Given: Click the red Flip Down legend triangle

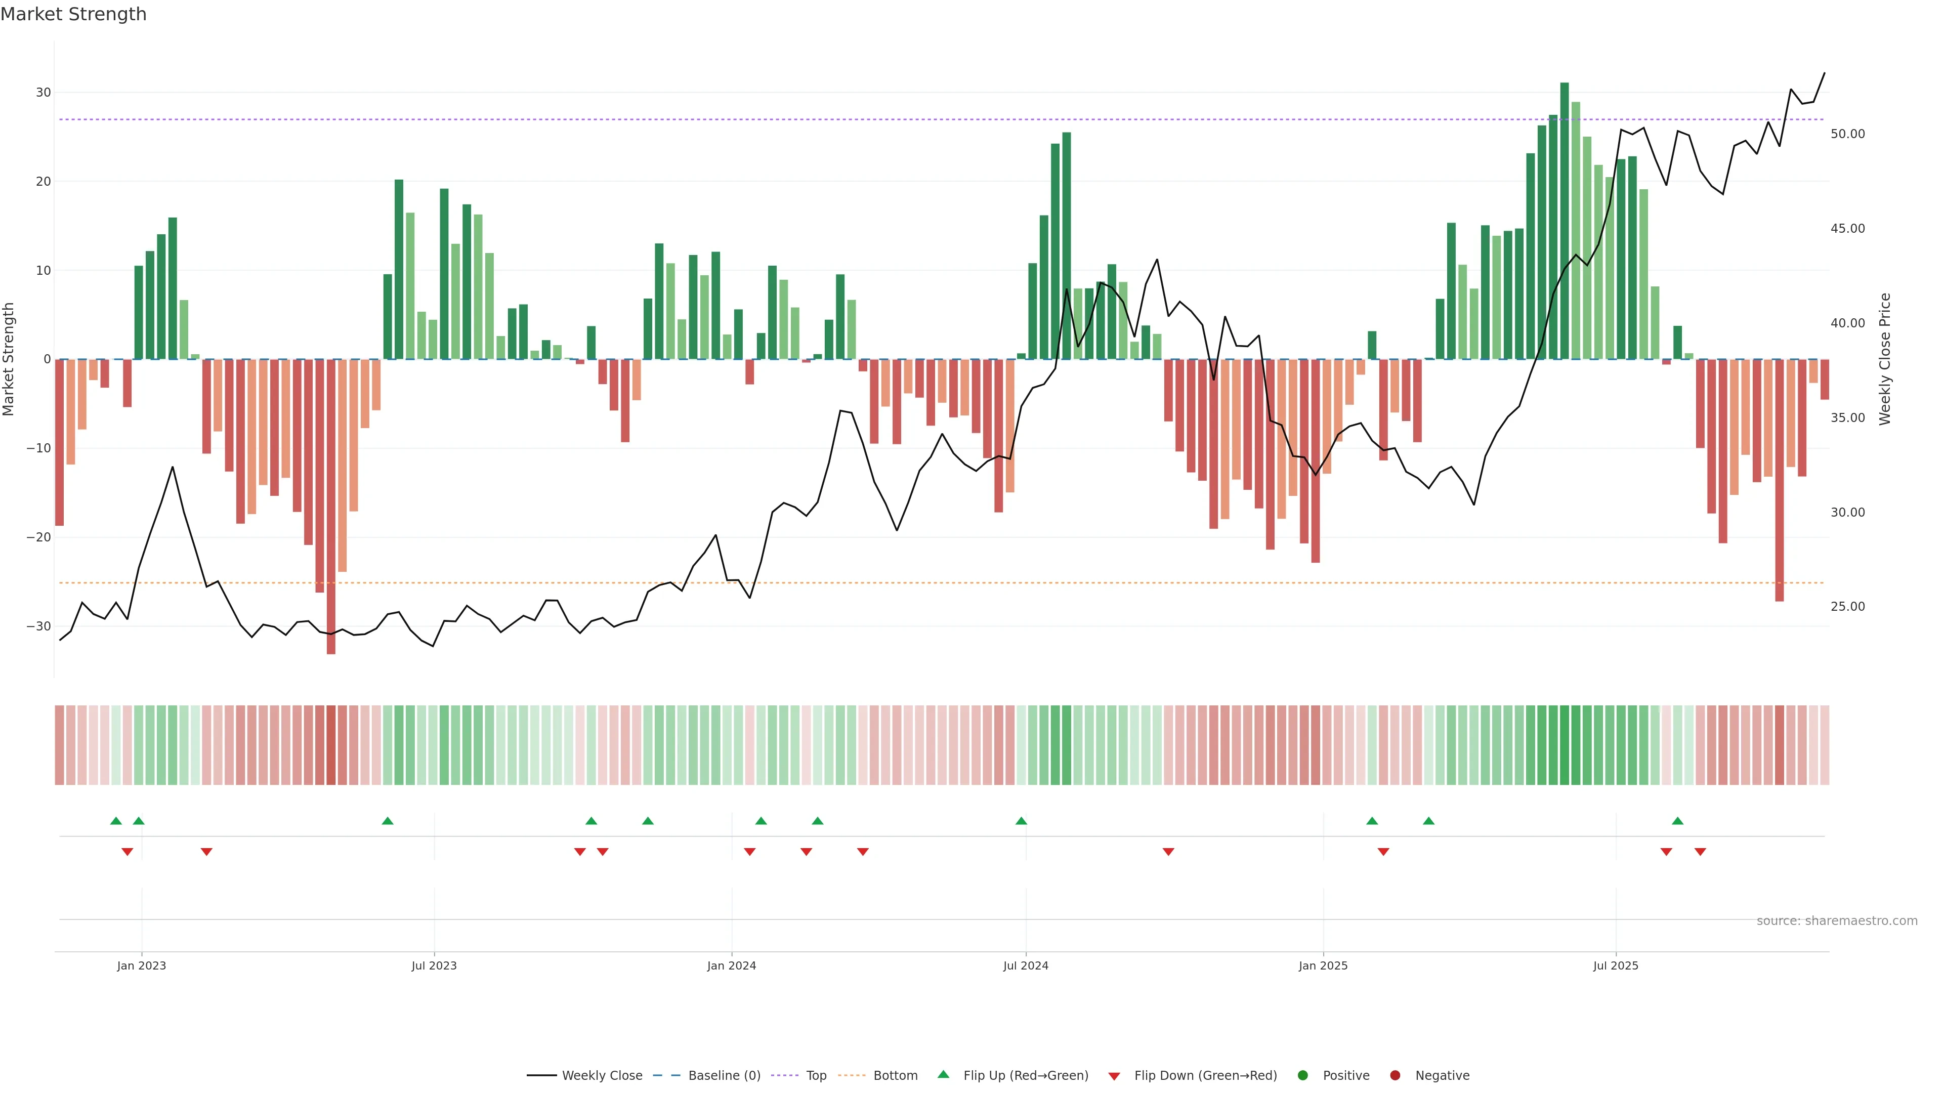Looking at the screenshot, I should click(1114, 1076).
